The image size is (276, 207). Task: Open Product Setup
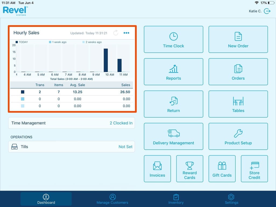point(238,136)
